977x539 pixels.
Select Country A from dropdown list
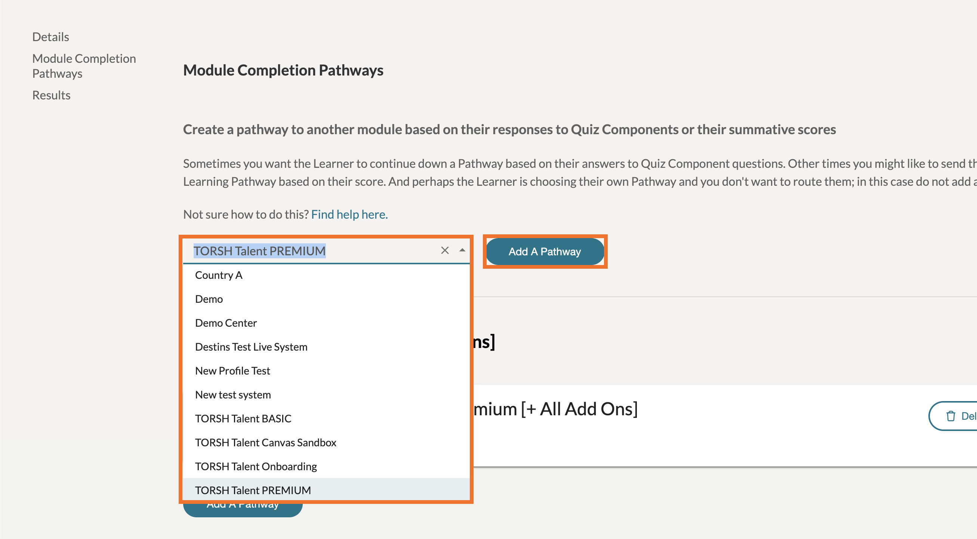coord(218,275)
